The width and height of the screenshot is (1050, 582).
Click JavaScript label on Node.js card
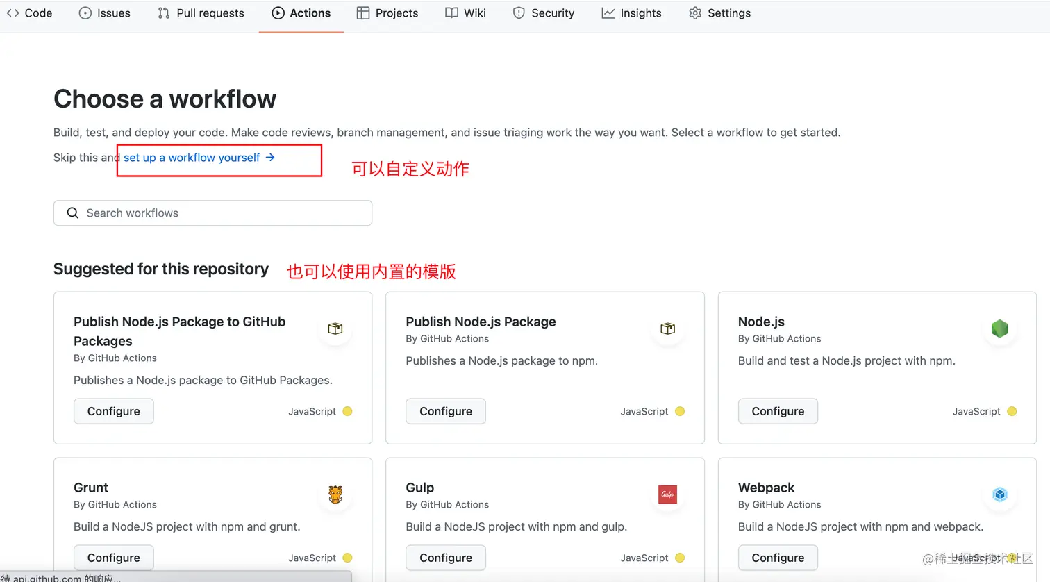tap(976, 412)
